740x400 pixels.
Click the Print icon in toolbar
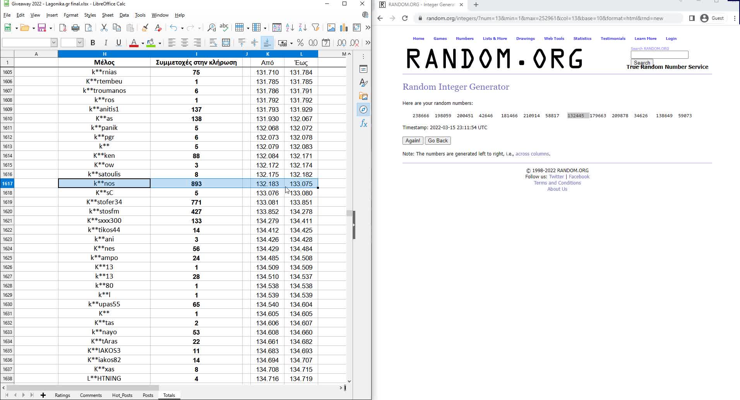point(75,27)
